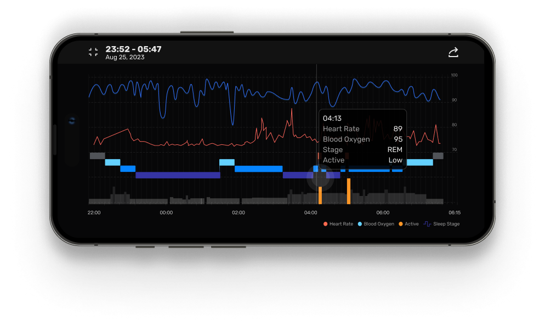Tap the 23:52 - 05:47 time range title

[x=133, y=49]
